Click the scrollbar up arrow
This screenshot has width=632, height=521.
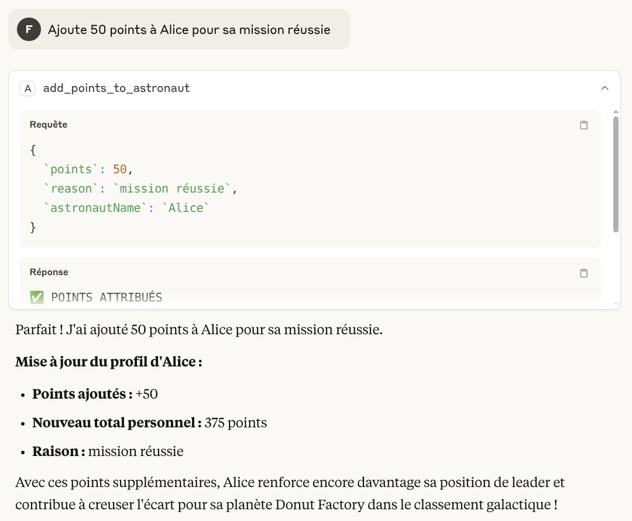click(616, 112)
